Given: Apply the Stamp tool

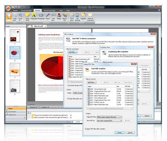Looking at the screenshot, I should pos(59,16).
